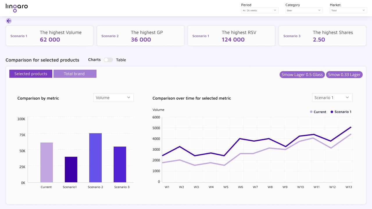The height and width of the screenshot is (209, 372).
Task: Click the Smow Lager 0.5 Glass chip
Action: [302, 75]
